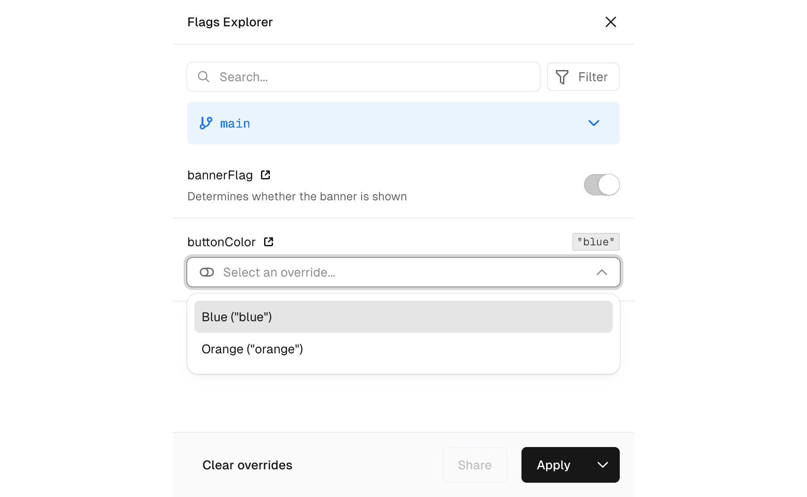Click the Share button
Viewport: 807px width, 497px height.
pyautogui.click(x=474, y=465)
